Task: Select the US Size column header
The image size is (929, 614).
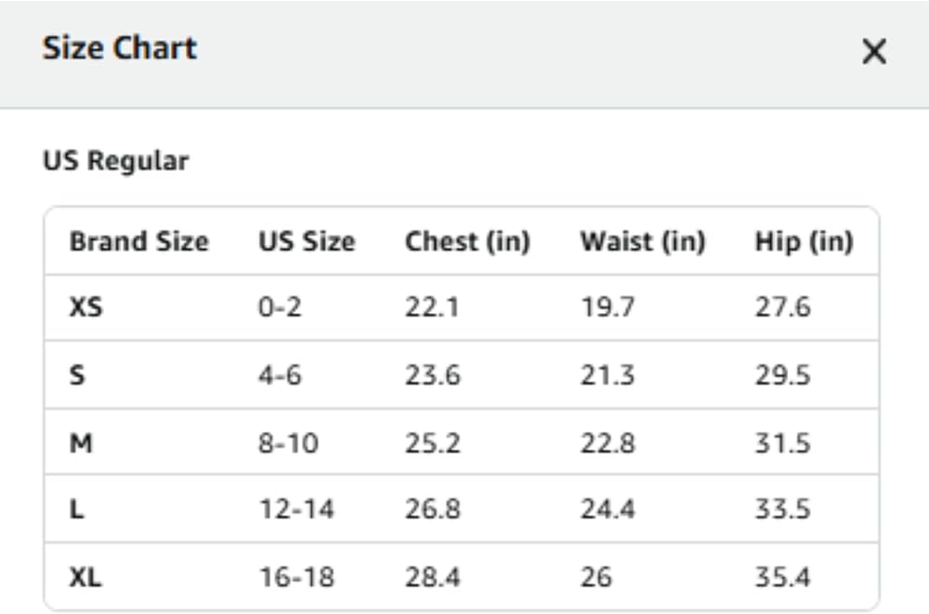Action: (x=307, y=242)
